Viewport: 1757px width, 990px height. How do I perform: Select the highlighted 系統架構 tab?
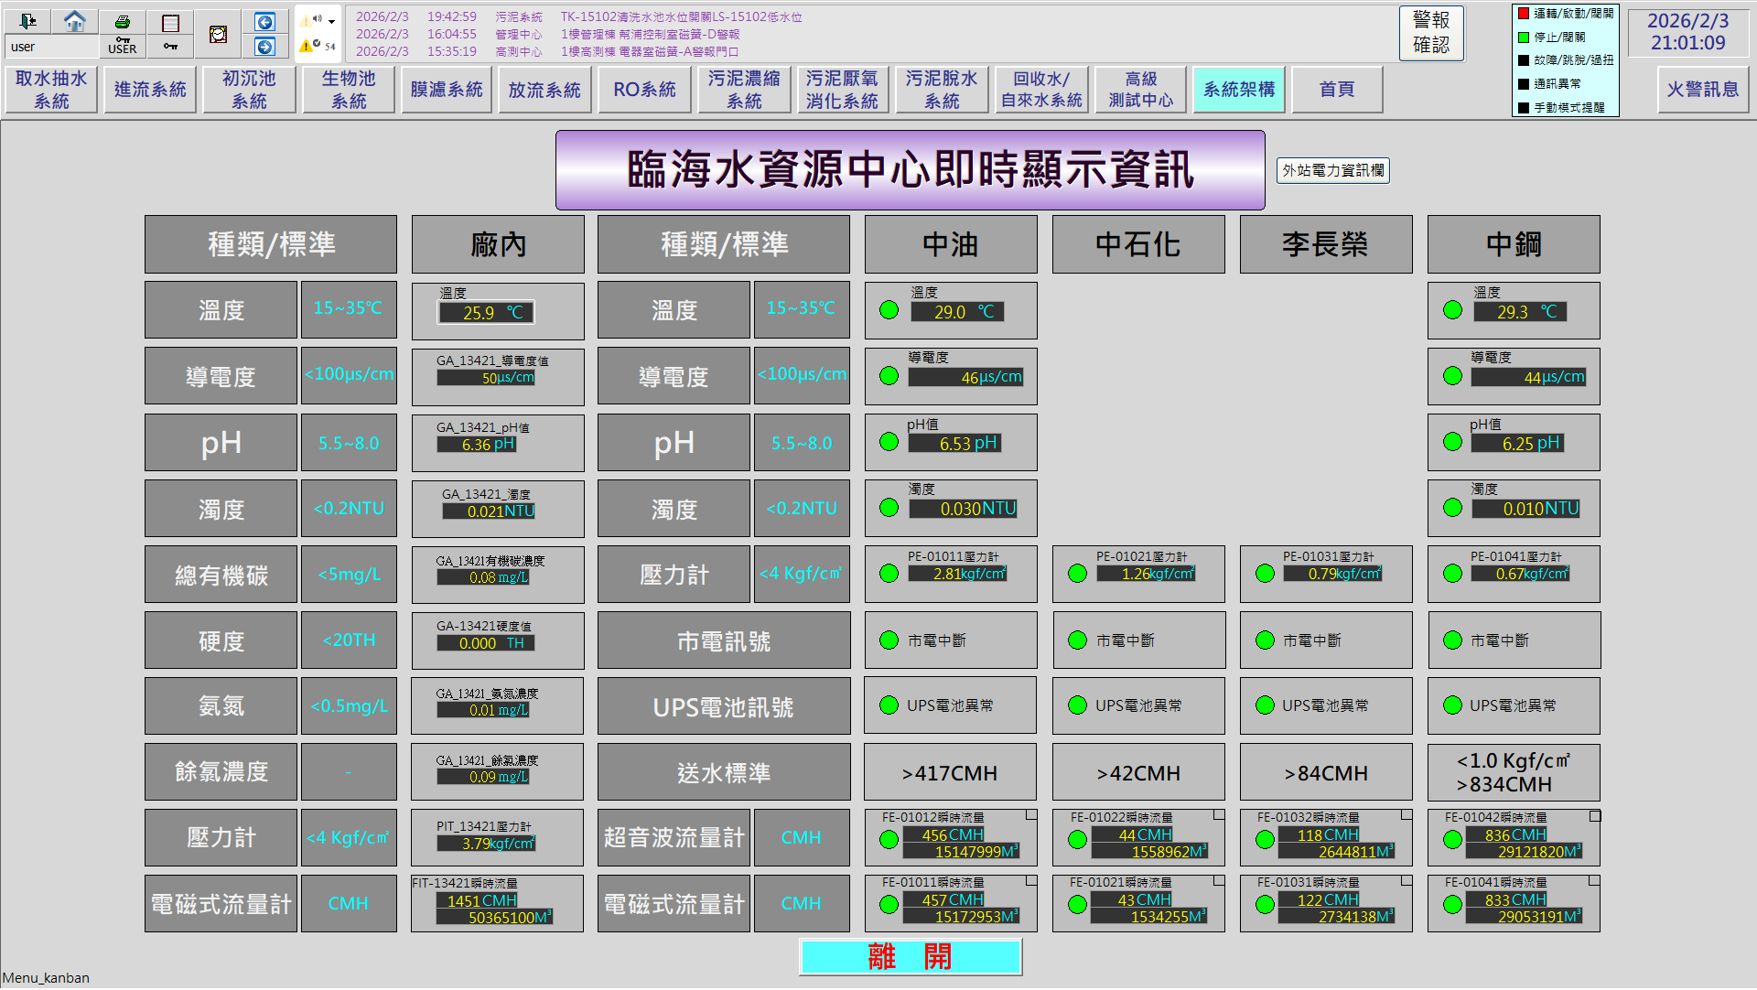tap(1239, 90)
